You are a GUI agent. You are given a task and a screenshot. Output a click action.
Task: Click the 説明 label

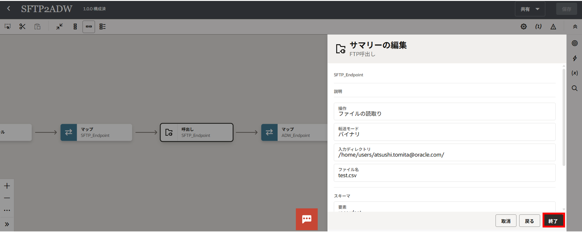point(338,91)
